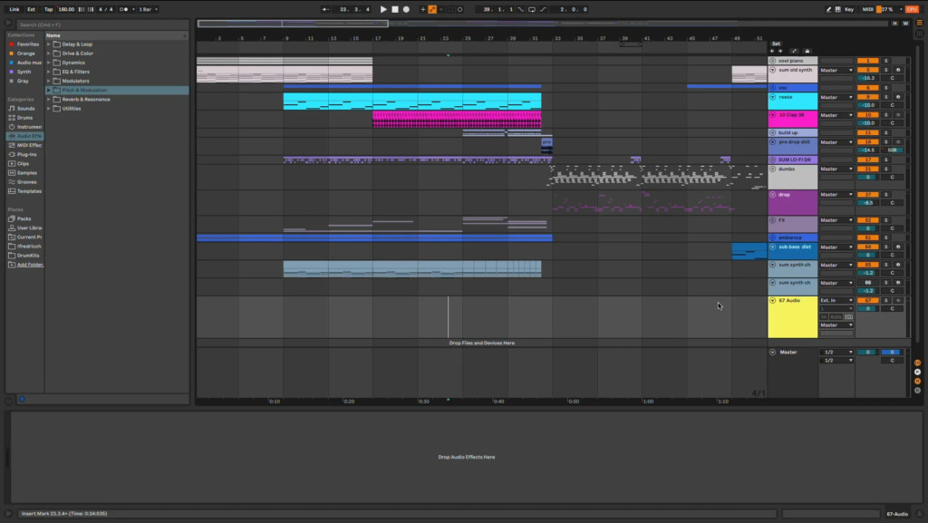The height and width of the screenshot is (523, 928).
Task: Click the Arrangement Record button
Action: (406, 9)
